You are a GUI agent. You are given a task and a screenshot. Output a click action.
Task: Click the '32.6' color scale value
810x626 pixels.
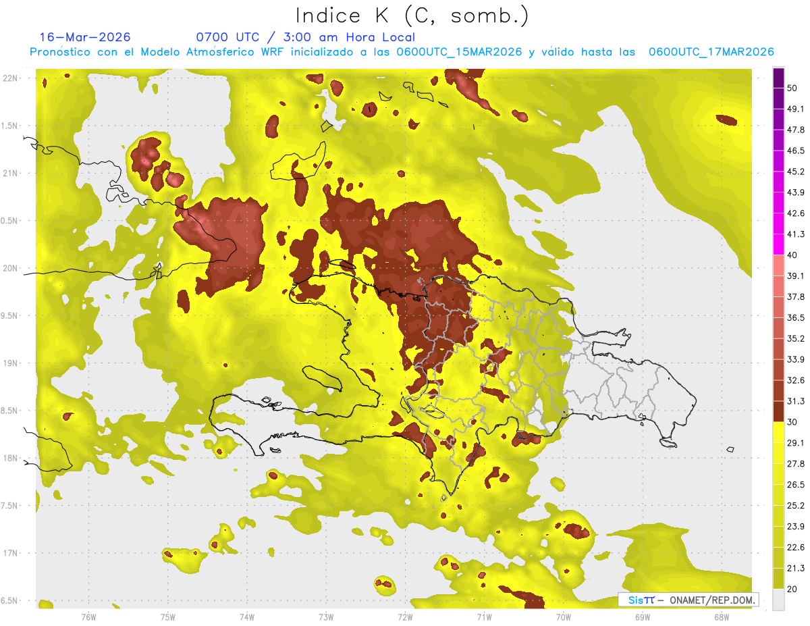coord(795,380)
